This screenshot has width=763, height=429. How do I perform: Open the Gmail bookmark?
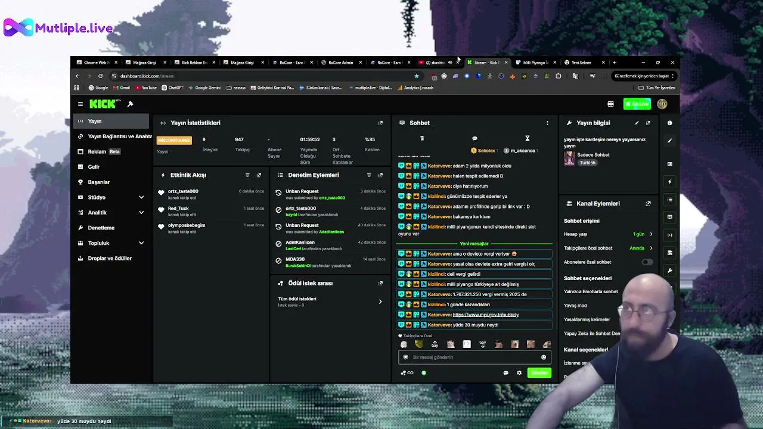coord(122,88)
